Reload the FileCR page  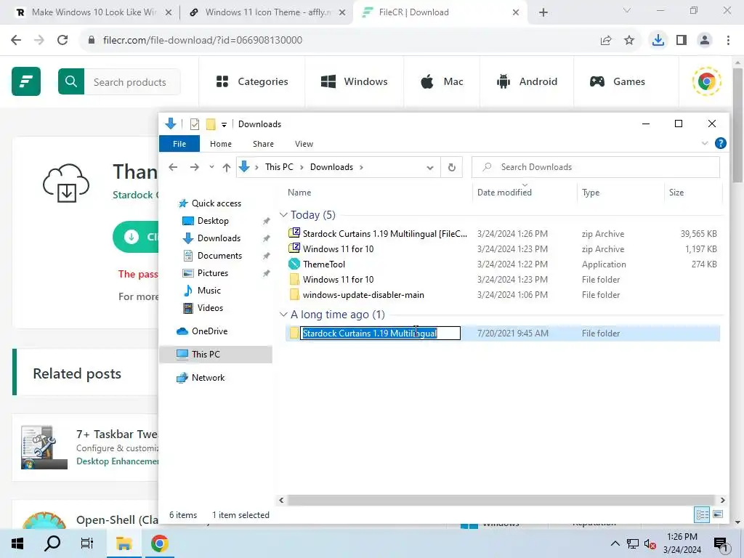point(62,40)
